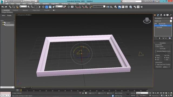Select the Morph cap type radio

165,58
